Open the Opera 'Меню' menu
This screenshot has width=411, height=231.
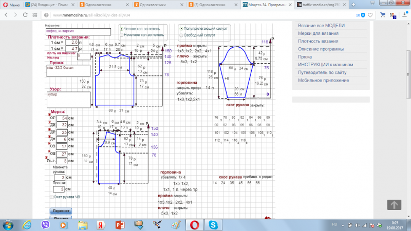click(11, 5)
